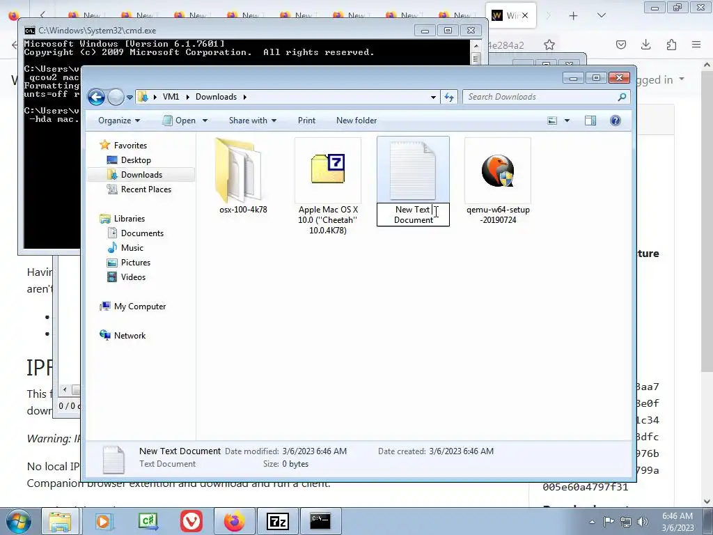
Task: Open the C# application in taskbar
Action: point(148,521)
